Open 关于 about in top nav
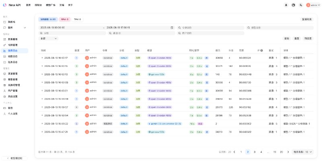 pos(70,5)
